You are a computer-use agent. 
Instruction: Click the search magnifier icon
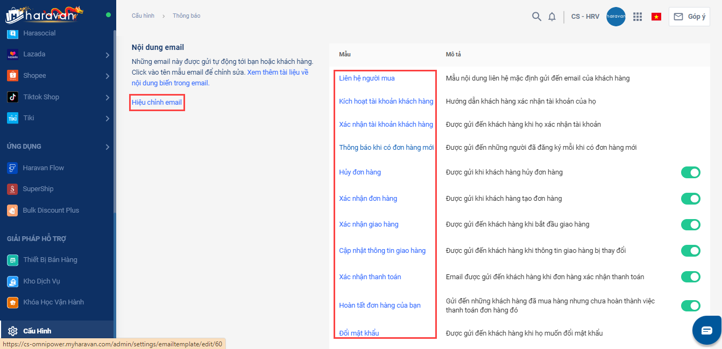[536, 17]
